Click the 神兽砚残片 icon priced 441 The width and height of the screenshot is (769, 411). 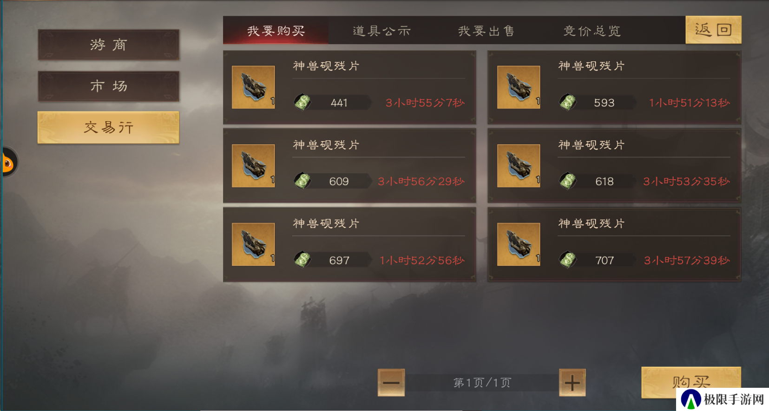pyautogui.click(x=253, y=87)
